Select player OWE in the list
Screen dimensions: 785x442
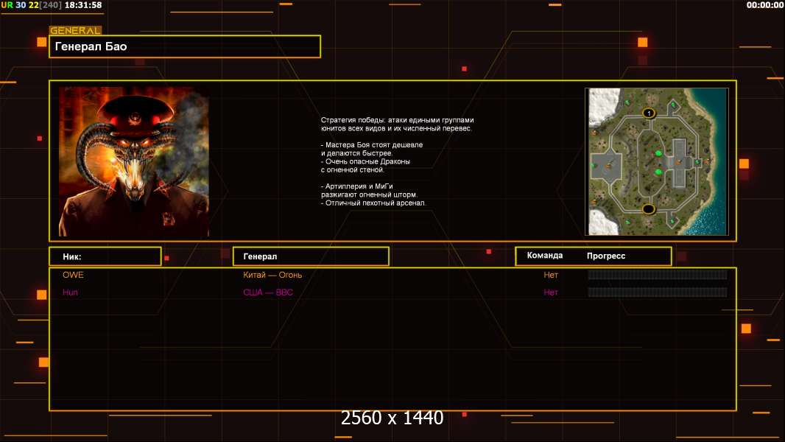[73, 275]
